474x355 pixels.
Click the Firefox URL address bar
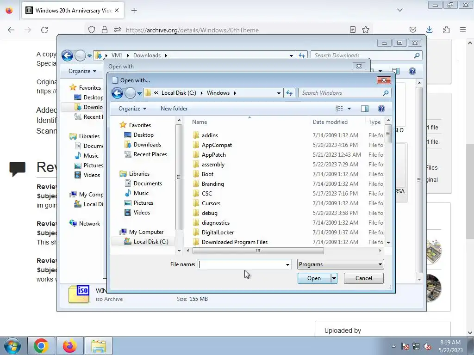pyautogui.click(x=192, y=30)
